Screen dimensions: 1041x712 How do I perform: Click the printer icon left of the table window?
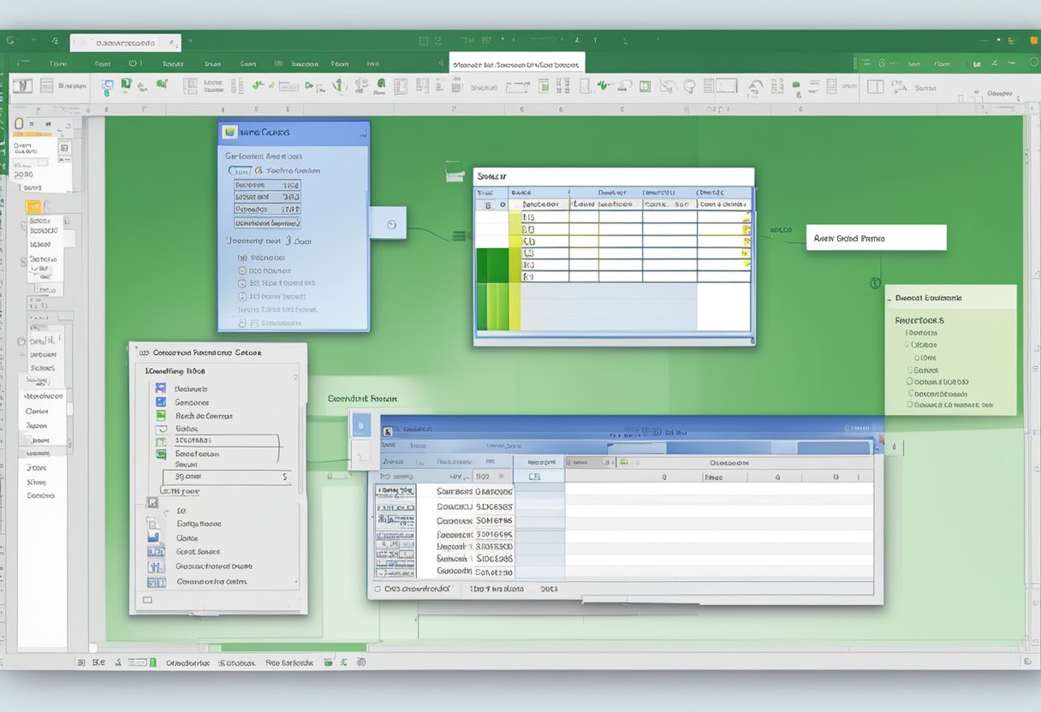pos(452,172)
